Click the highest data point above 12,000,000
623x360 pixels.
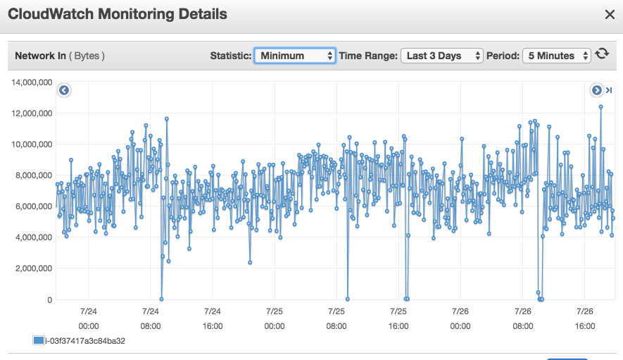[600, 106]
